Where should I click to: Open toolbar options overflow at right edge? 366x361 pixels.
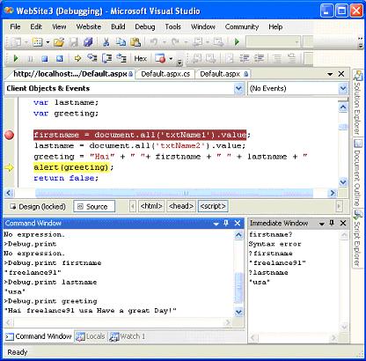(361, 43)
